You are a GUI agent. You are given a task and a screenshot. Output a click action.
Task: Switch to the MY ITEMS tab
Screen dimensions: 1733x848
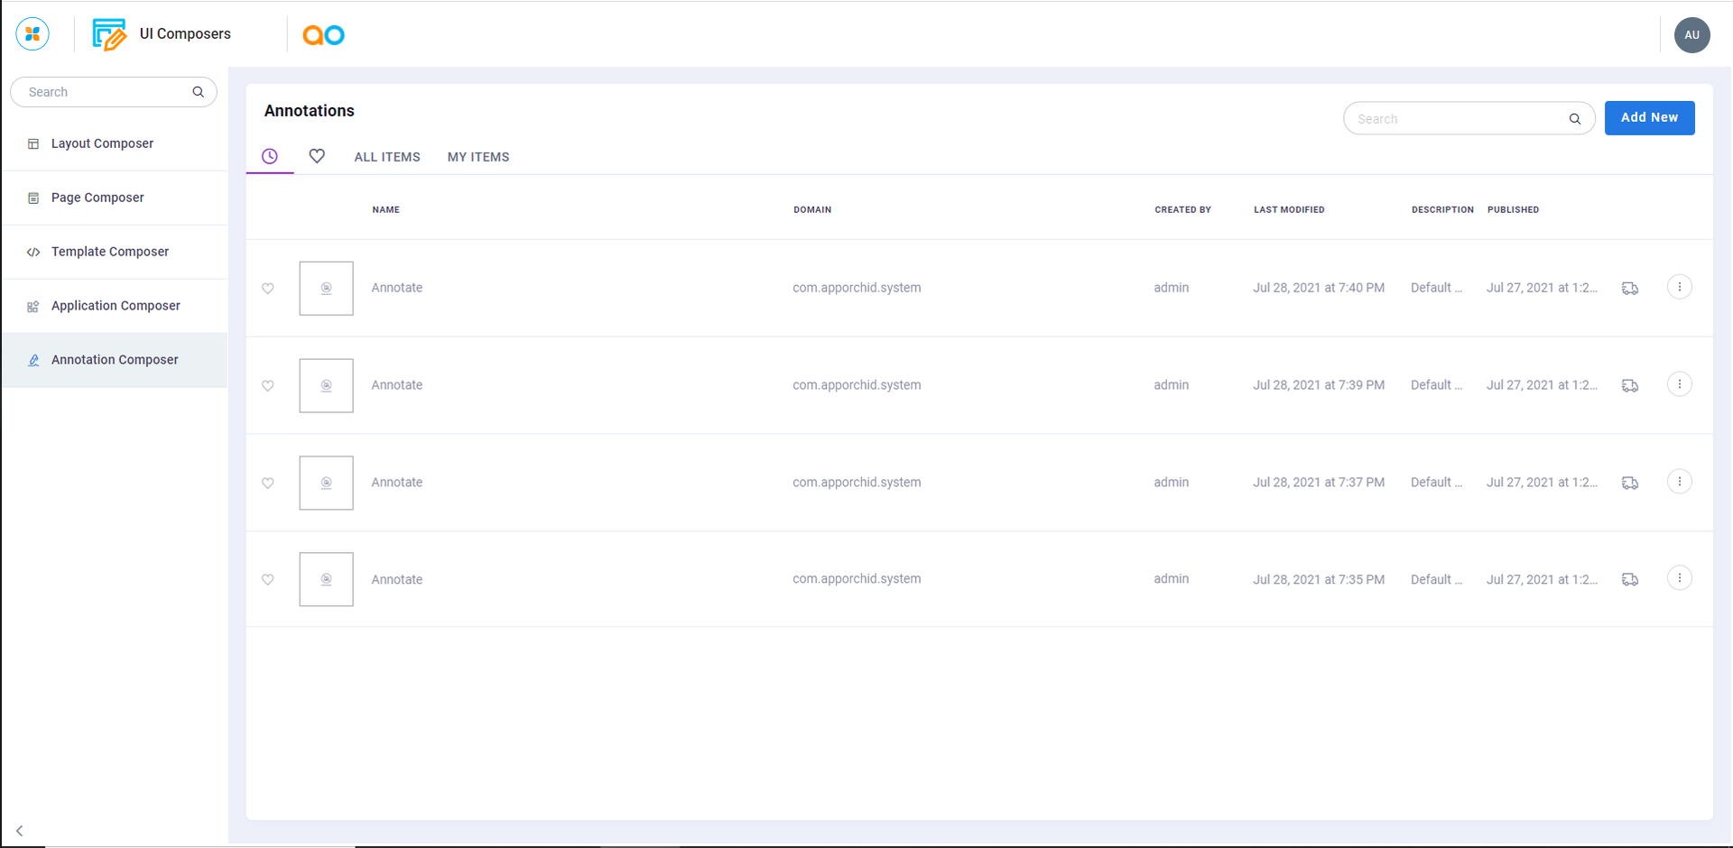pyautogui.click(x=478, y=157)
